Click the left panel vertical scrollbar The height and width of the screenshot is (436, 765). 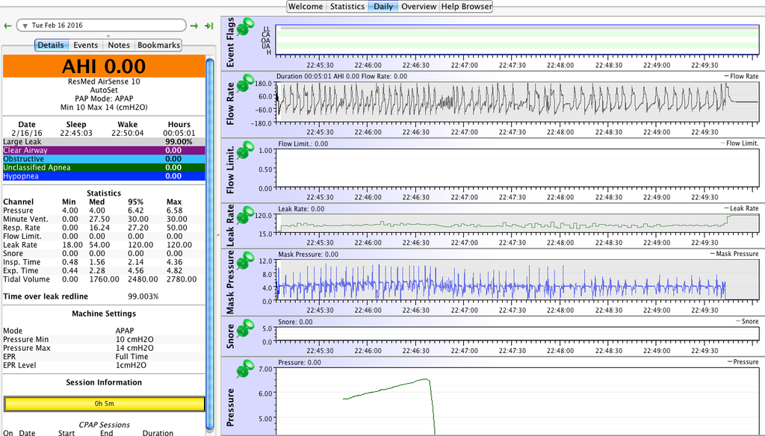point(210,224)
